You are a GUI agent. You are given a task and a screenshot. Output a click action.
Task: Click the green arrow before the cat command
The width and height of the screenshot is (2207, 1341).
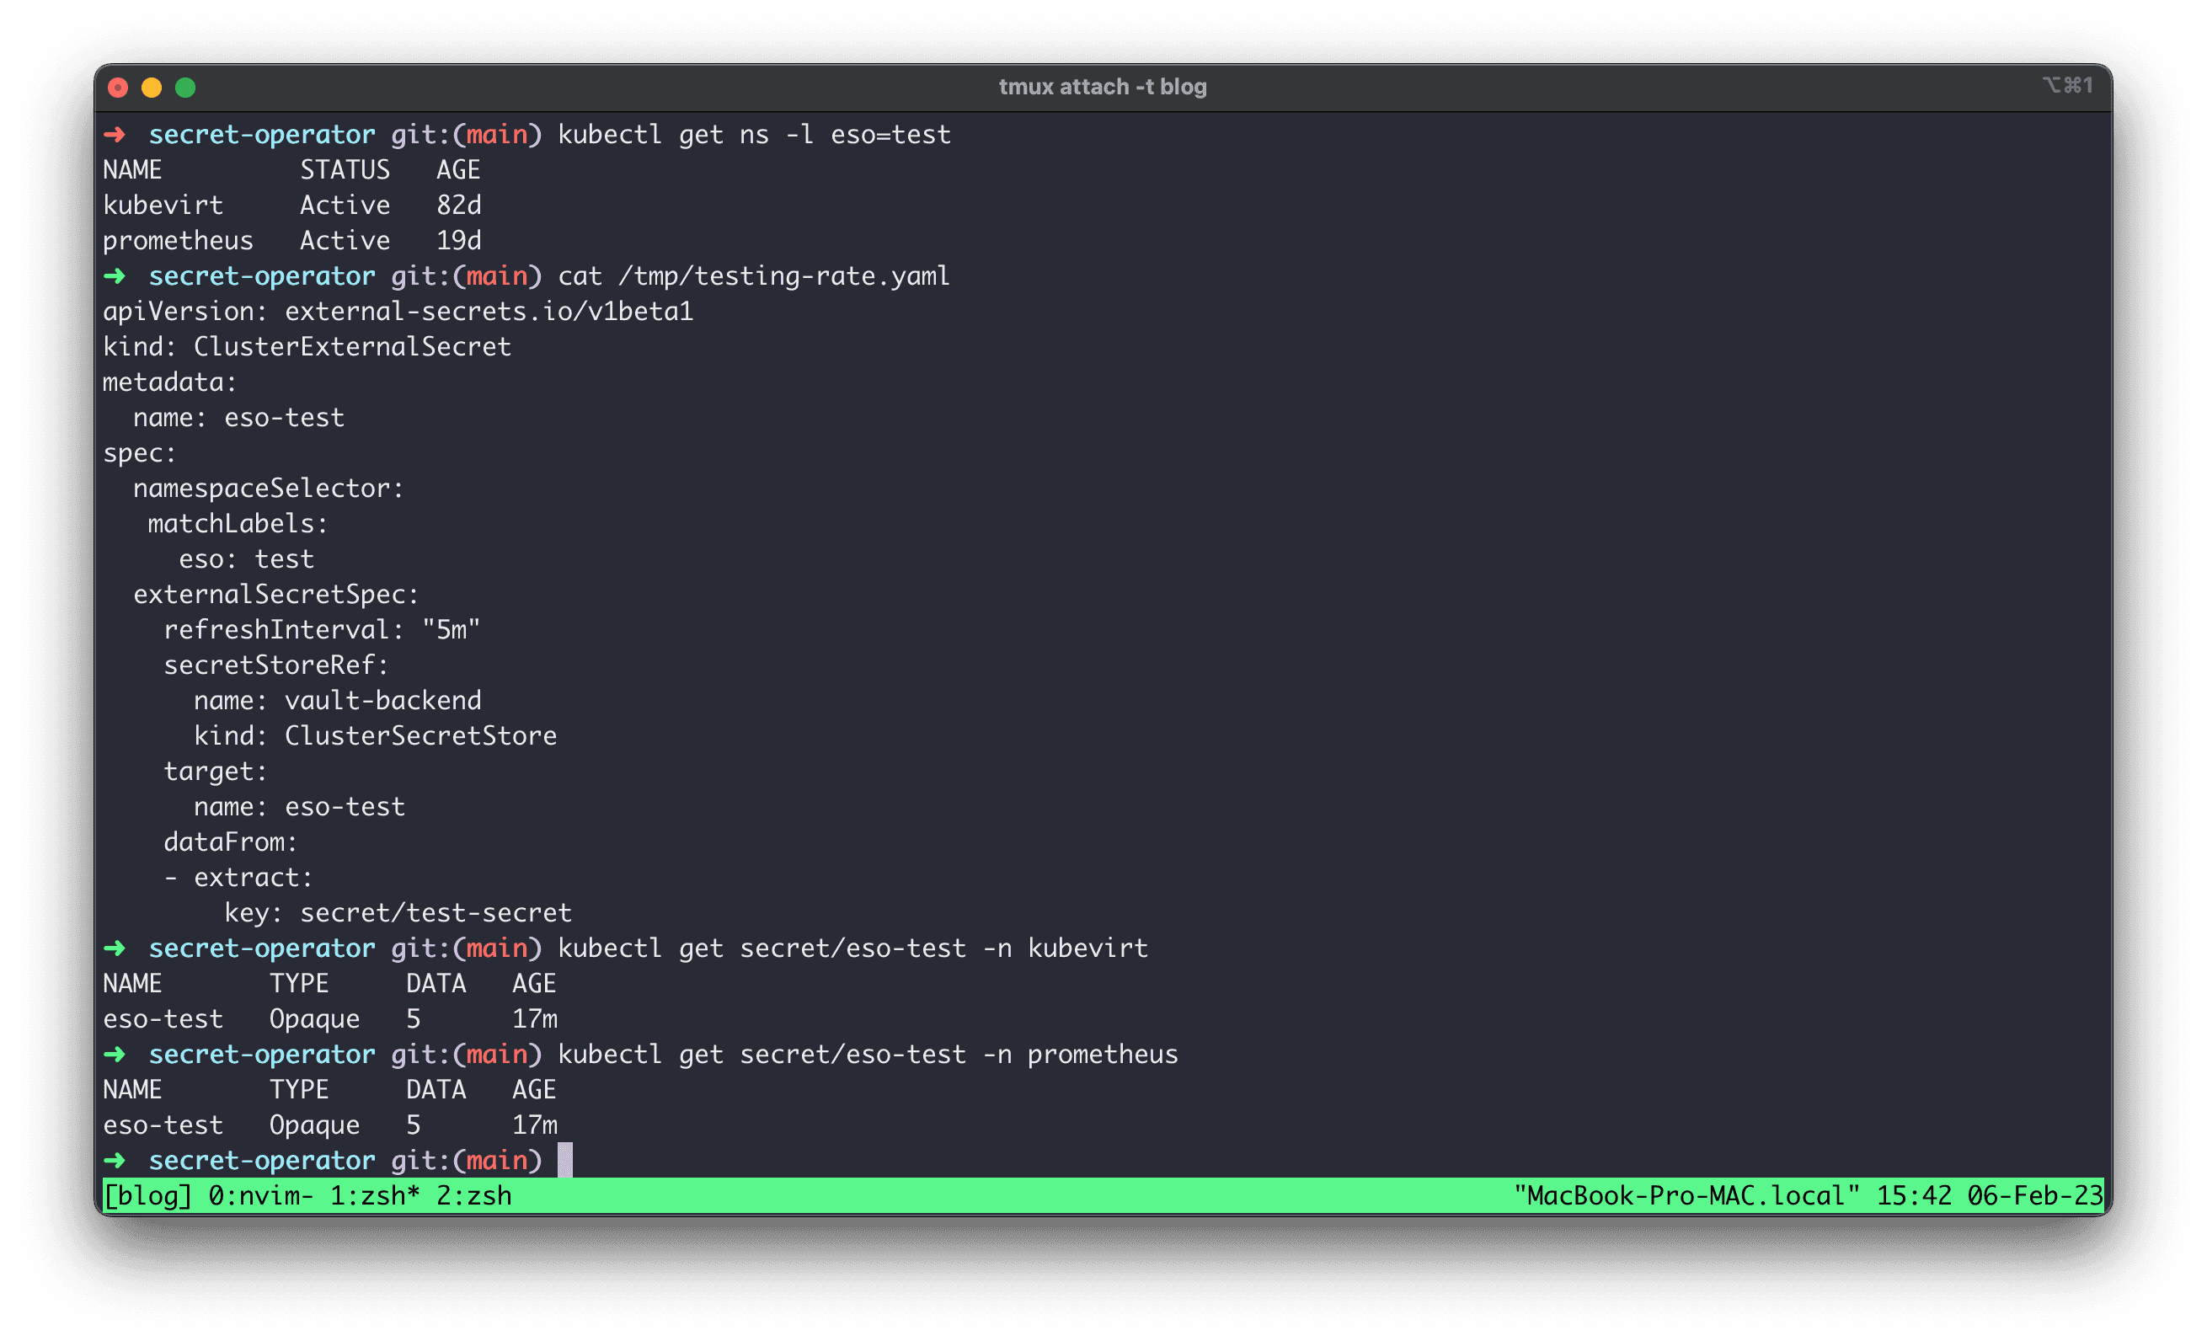coord(115,276)
